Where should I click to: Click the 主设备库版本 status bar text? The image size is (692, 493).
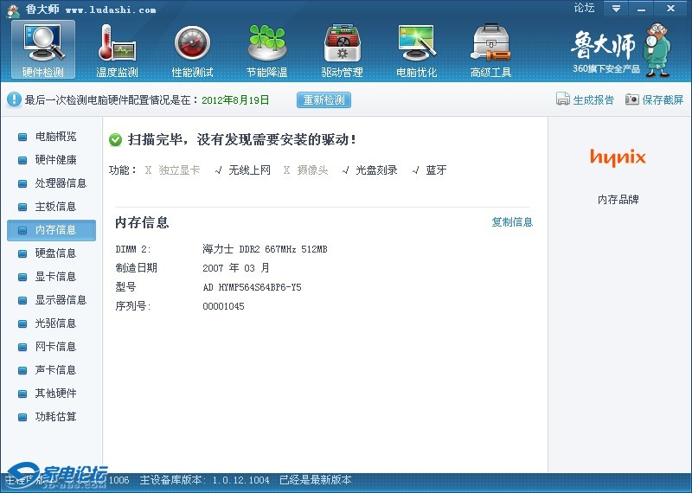pyautogui.click(x=204, y=480)
